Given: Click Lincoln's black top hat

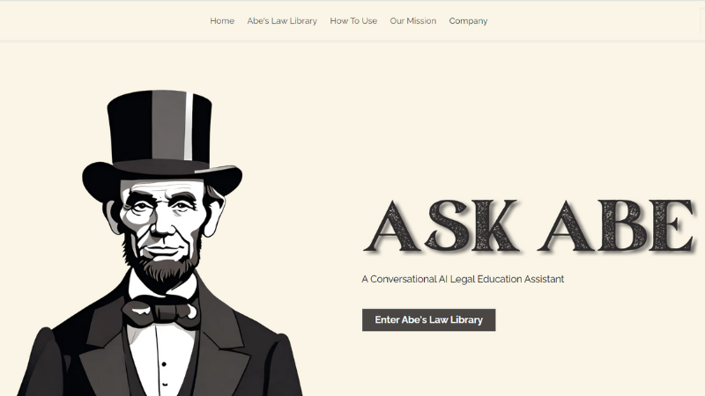Looking at the screenshot, I should pyautogui.click(x=161, y=139).
